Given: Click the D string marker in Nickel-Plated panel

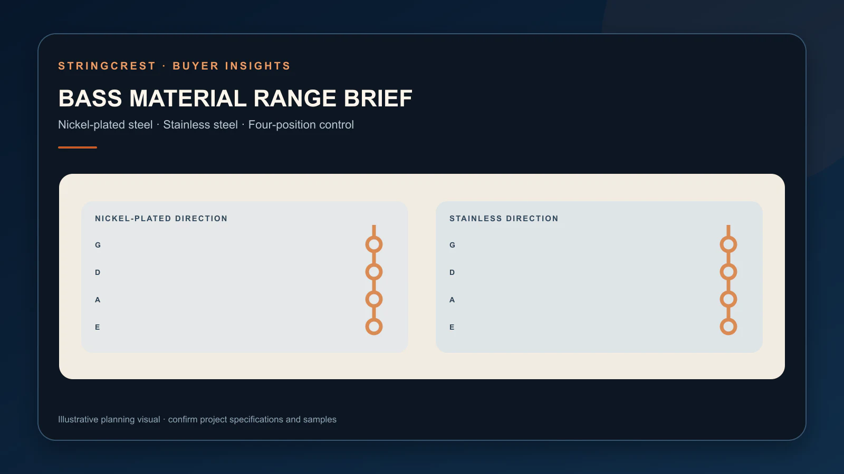Looking at the screenshot, I should 374,272.
